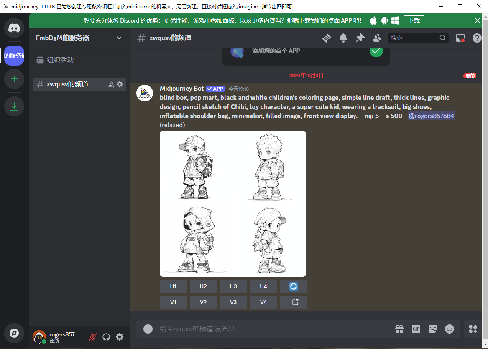
Task: Click the scrollbar down arrow at window edge
Action: (x=485, y=344)
